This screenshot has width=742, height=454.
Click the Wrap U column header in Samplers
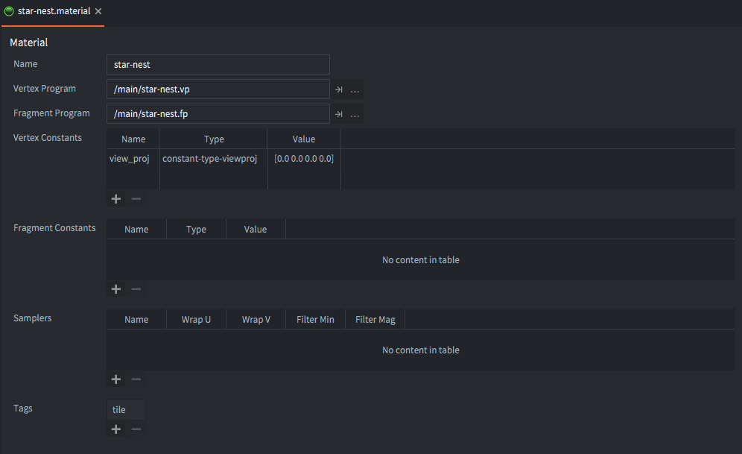[196, 320]
